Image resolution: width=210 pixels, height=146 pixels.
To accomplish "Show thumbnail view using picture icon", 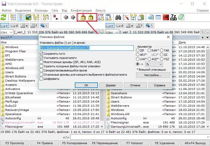I will (x=28, y=17).
